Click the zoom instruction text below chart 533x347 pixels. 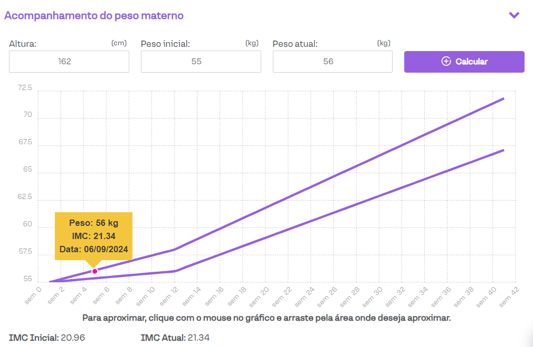click(266, 318)
